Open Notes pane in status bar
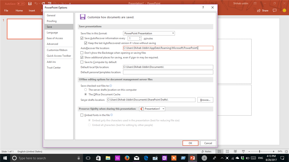This screenshot has width=289, height=162. click(x=206, y=151)
